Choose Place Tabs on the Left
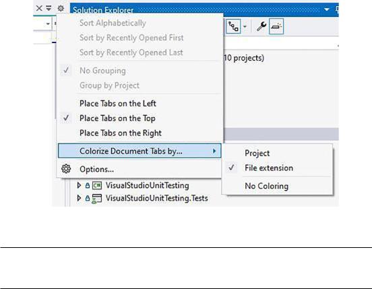The width and height of the screenshot is (372, 289). pos(118,103)
